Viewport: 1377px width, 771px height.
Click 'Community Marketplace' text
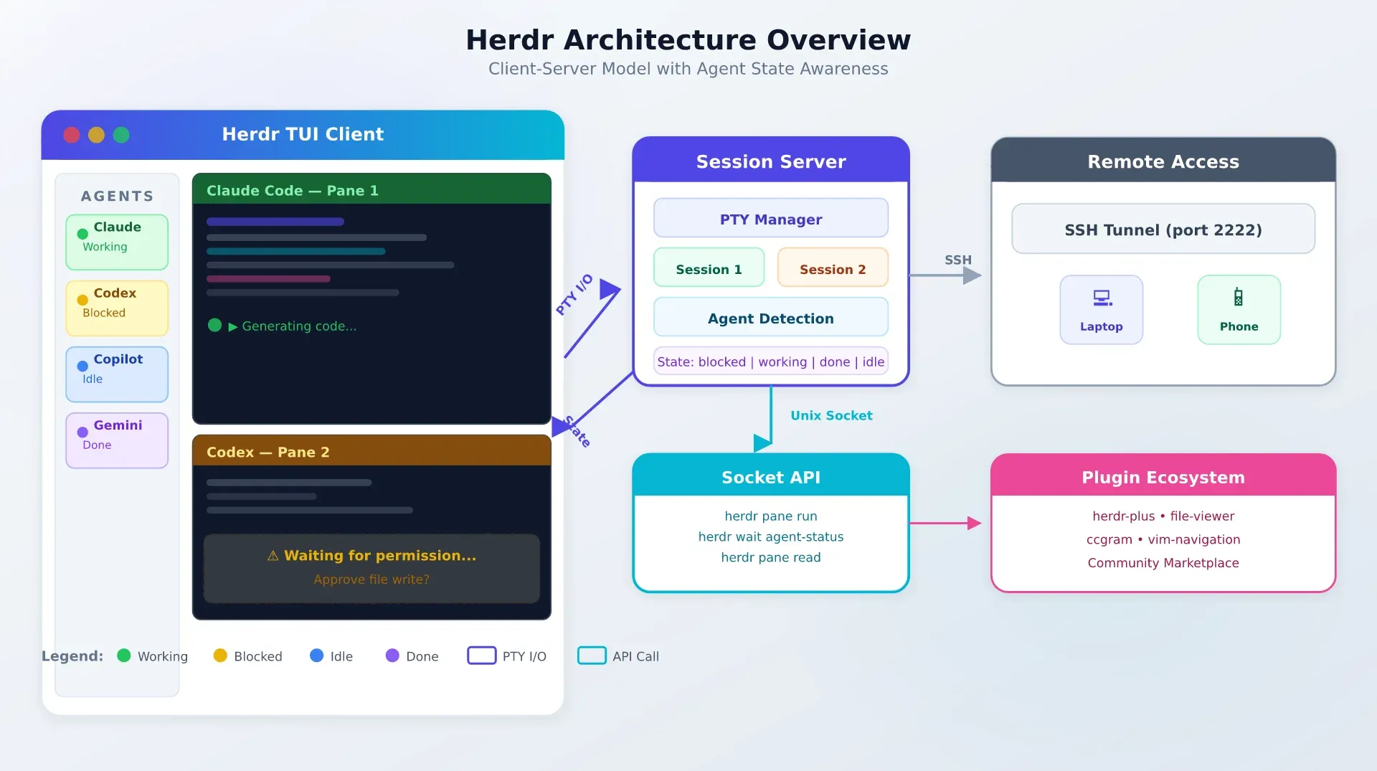(1163, 563)
